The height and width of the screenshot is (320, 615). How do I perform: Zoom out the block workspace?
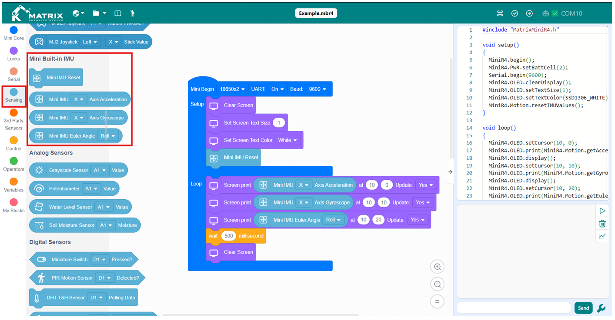click(x=438, y=284)
